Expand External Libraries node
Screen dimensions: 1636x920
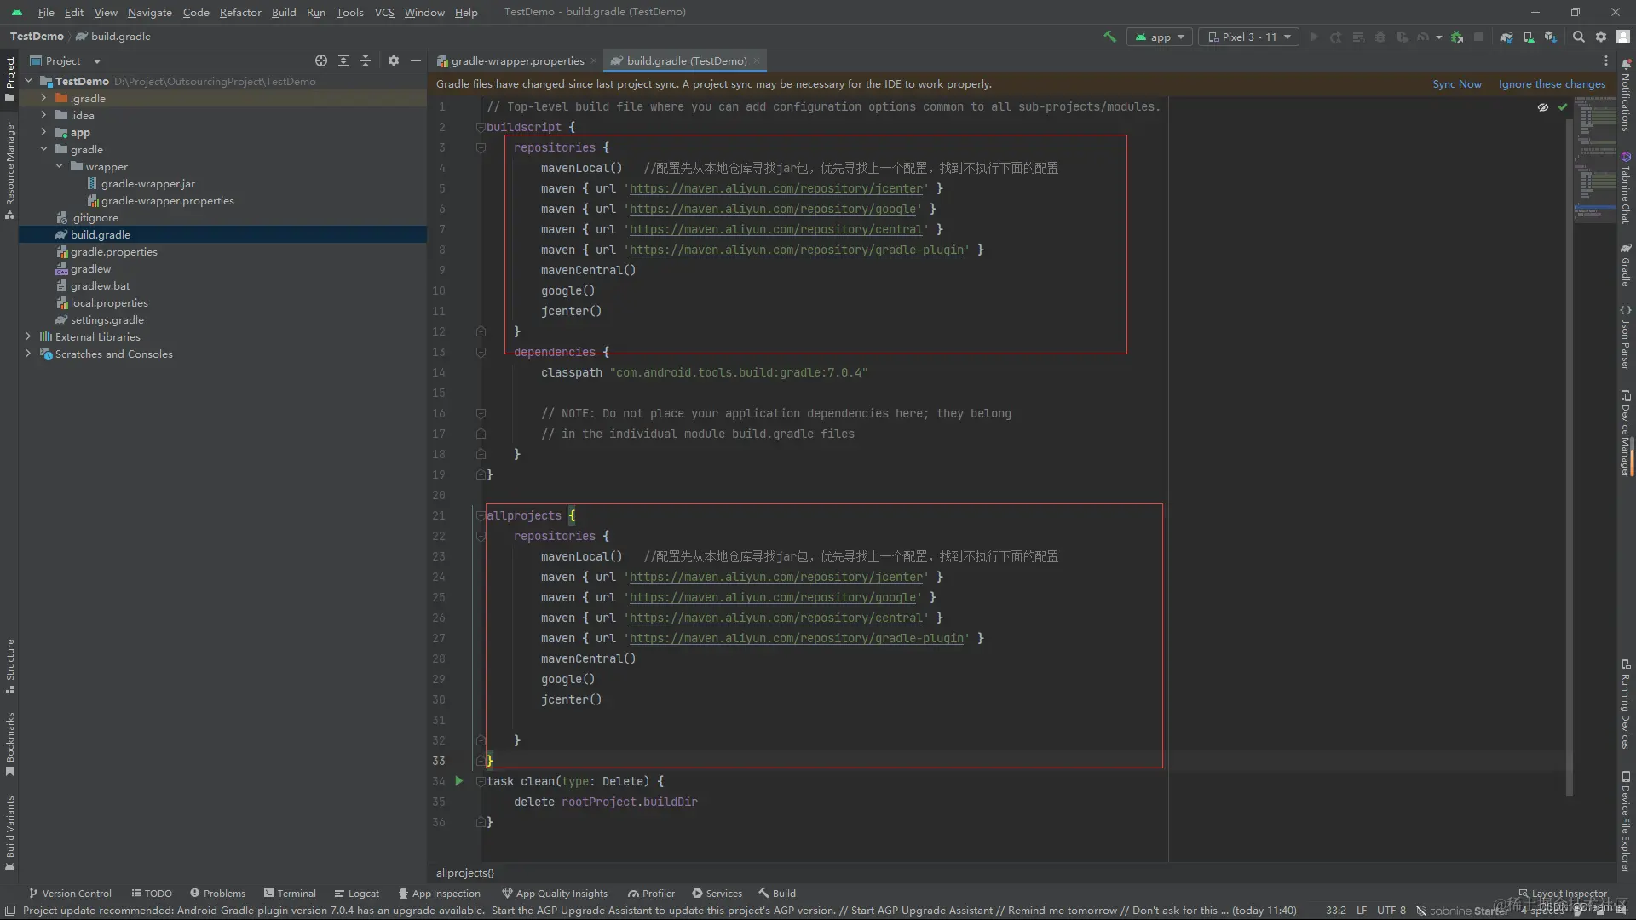click(x=28, y=336)
